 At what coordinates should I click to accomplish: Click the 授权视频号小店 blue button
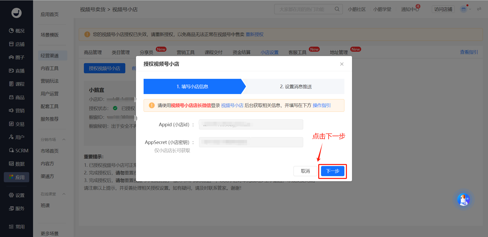(x=104, y=68)
